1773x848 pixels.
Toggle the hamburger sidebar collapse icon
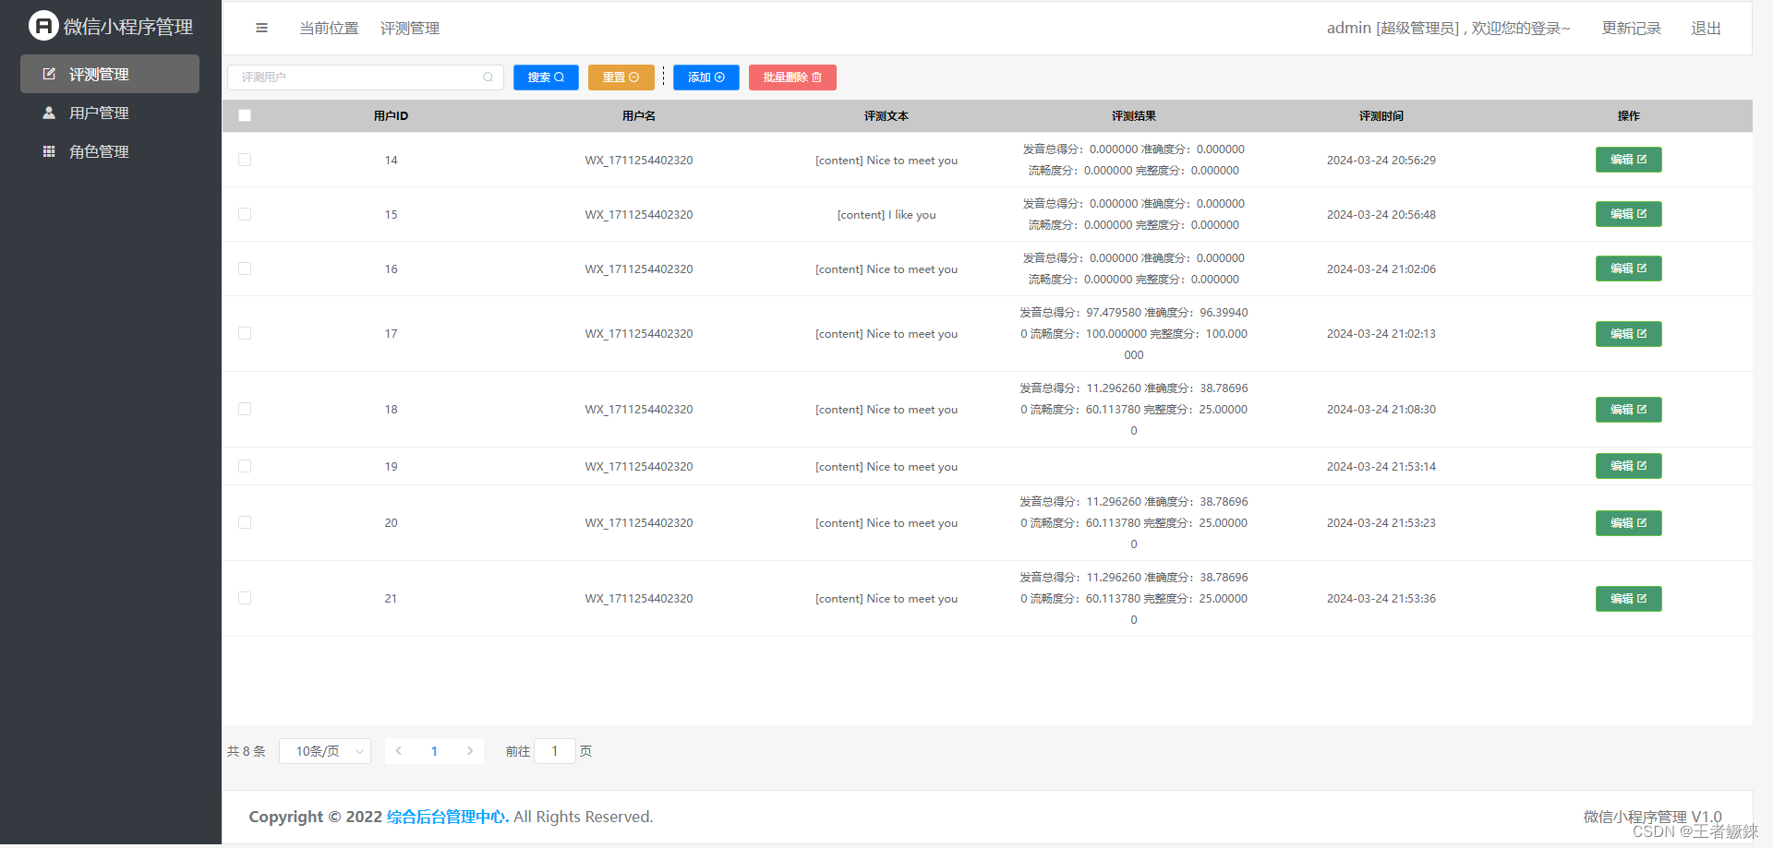pyautogui.click(x=261, y=28)
